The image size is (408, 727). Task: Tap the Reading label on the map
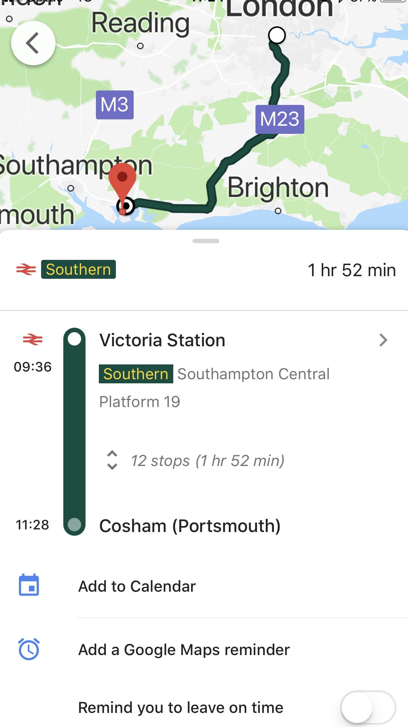click(140, 23)
